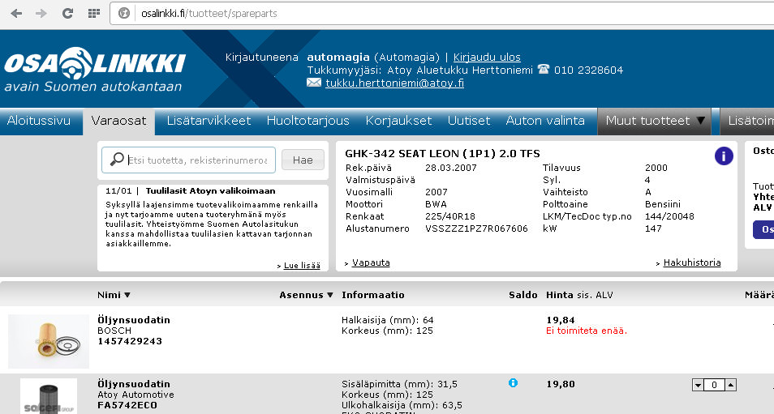Screen dimensions: 774x414
Task: Click part number FA5742ECO
Action: tap(127, 405)
